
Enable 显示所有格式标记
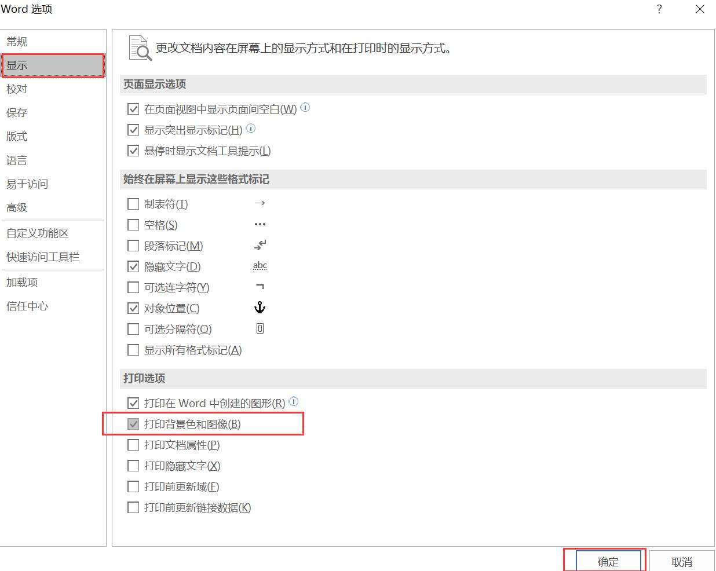tap(133, 350)
